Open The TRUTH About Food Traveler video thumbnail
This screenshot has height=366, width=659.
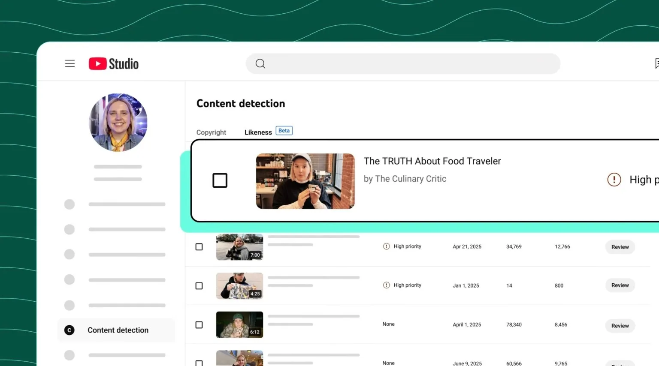[x=305, y=181]
